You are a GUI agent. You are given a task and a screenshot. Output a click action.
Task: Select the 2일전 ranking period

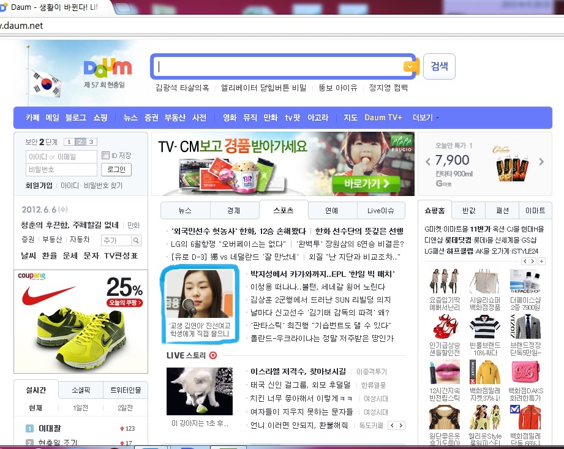click(125, 408)
